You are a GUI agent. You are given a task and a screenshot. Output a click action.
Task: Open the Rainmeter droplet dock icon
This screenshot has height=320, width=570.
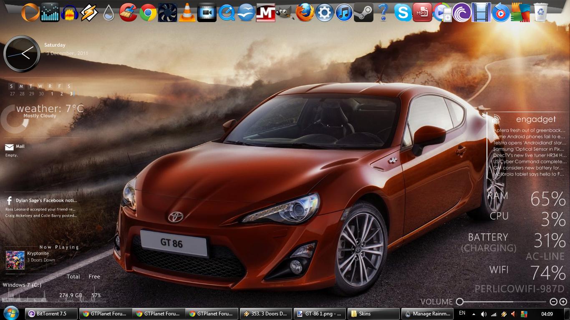tap(109, 13)
